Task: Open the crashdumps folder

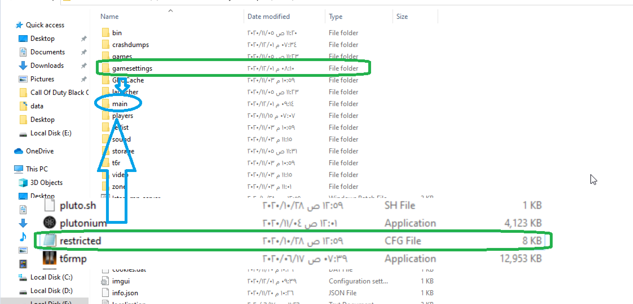Action: [x=130, y=45]
